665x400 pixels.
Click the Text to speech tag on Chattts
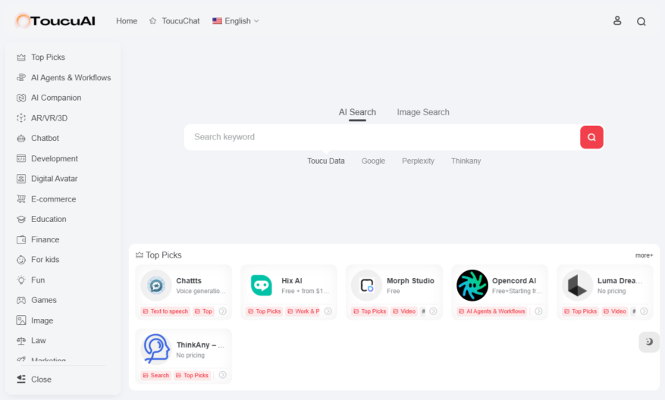(x=165, y=311)
